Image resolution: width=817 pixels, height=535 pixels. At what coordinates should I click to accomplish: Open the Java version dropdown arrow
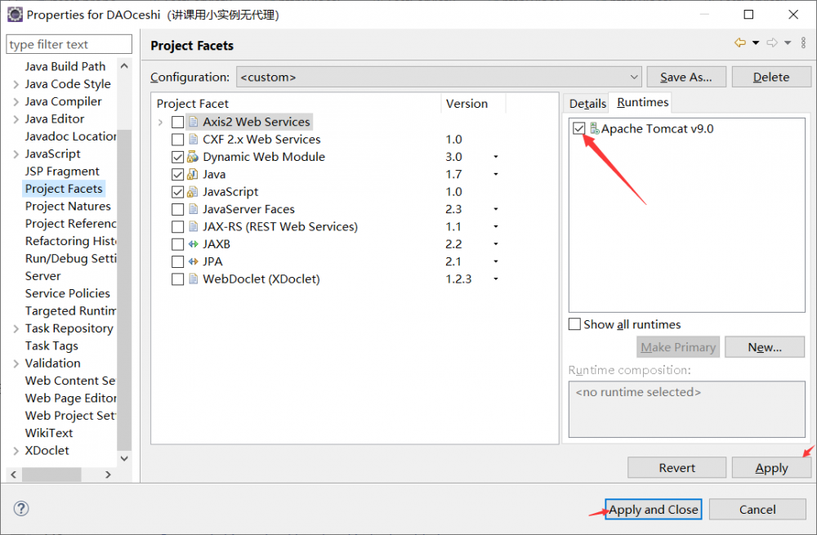496,174
